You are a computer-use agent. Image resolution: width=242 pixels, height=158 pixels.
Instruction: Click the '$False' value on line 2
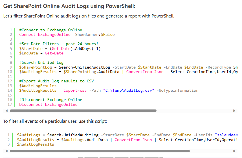108,35
